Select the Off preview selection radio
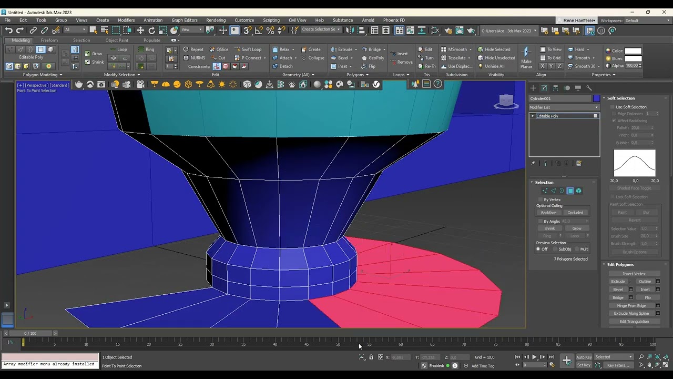673x379 pixels. coord(538,249)
